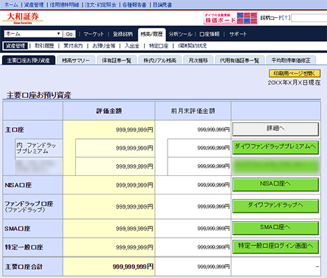The width and height of the screenshot is (327, 278).
Task: Click the 前月末評価金額 column header
Action: [193, 111]
